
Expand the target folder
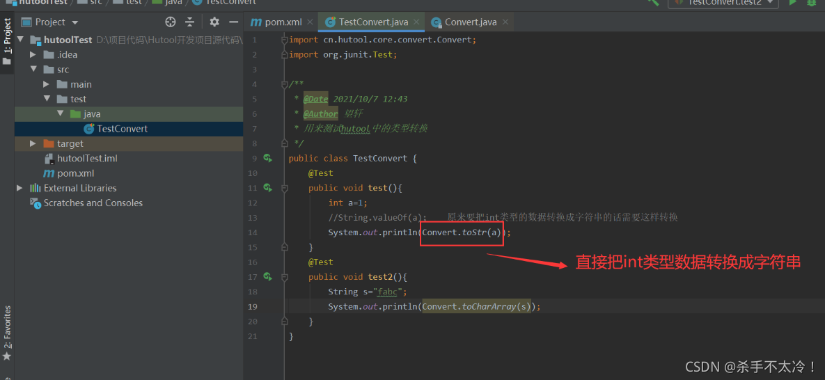33,143
